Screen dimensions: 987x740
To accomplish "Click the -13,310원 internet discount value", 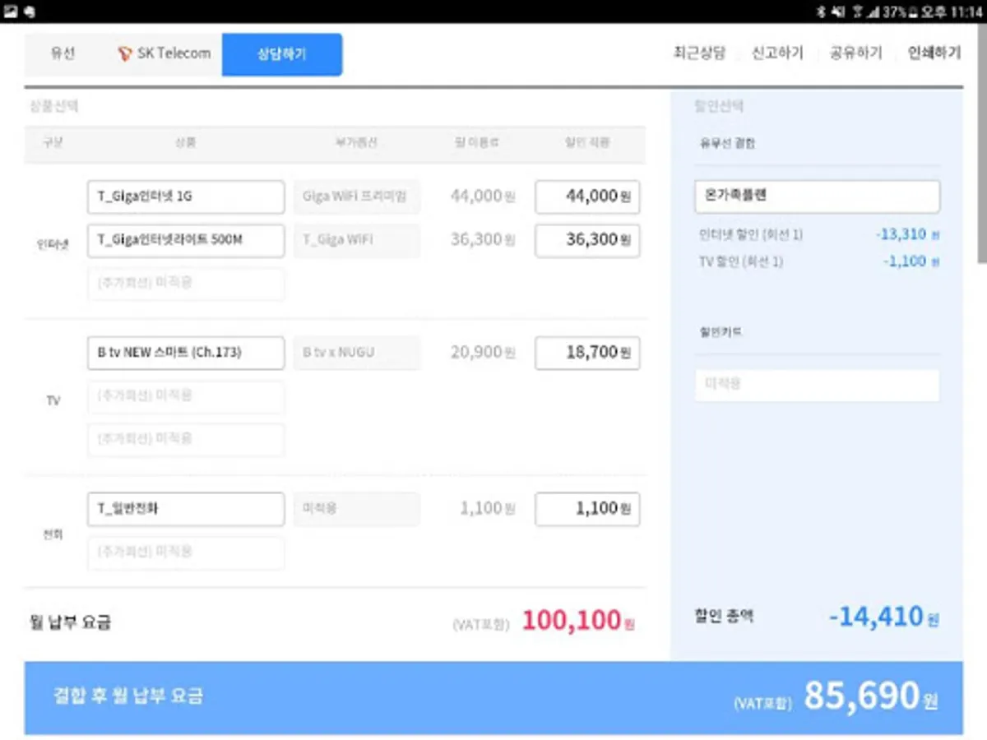I will tap(907, 234).
